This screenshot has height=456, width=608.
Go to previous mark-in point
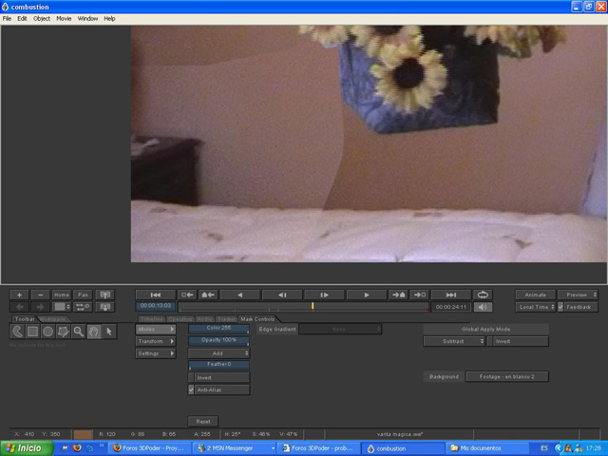point(187,294)
